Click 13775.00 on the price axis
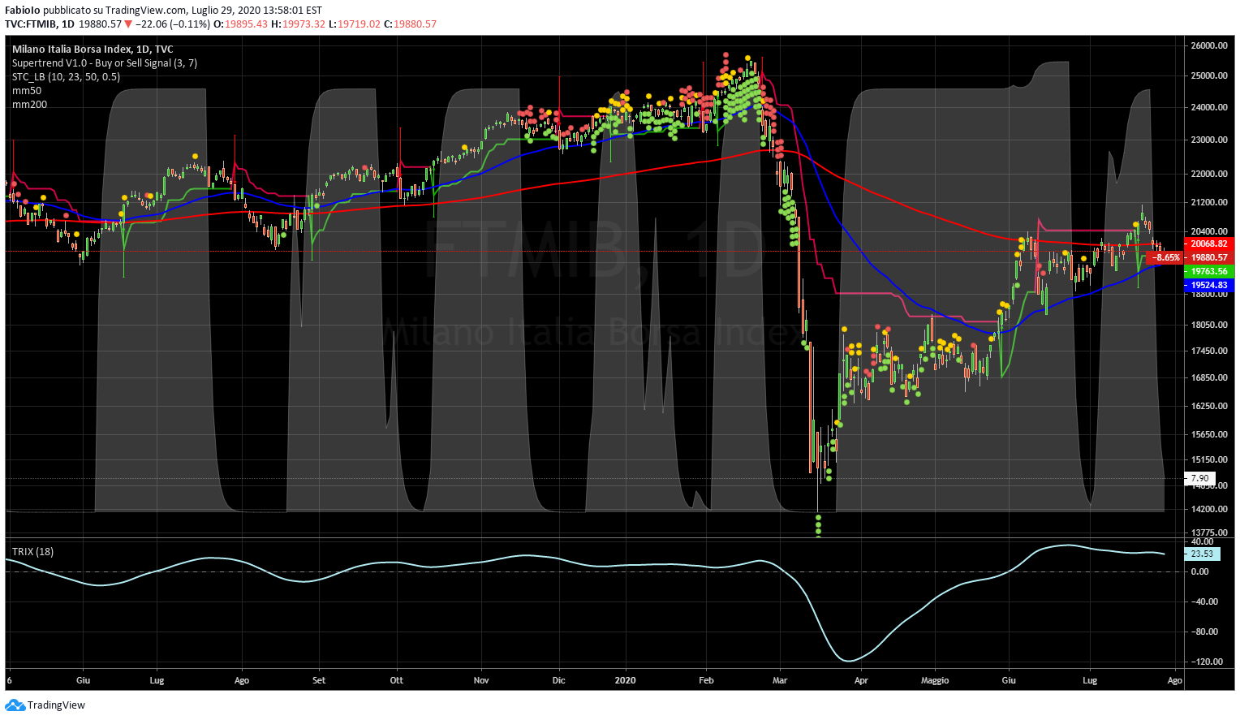The height and width of the screenshot is (720, 1240). click(1209, 532)
